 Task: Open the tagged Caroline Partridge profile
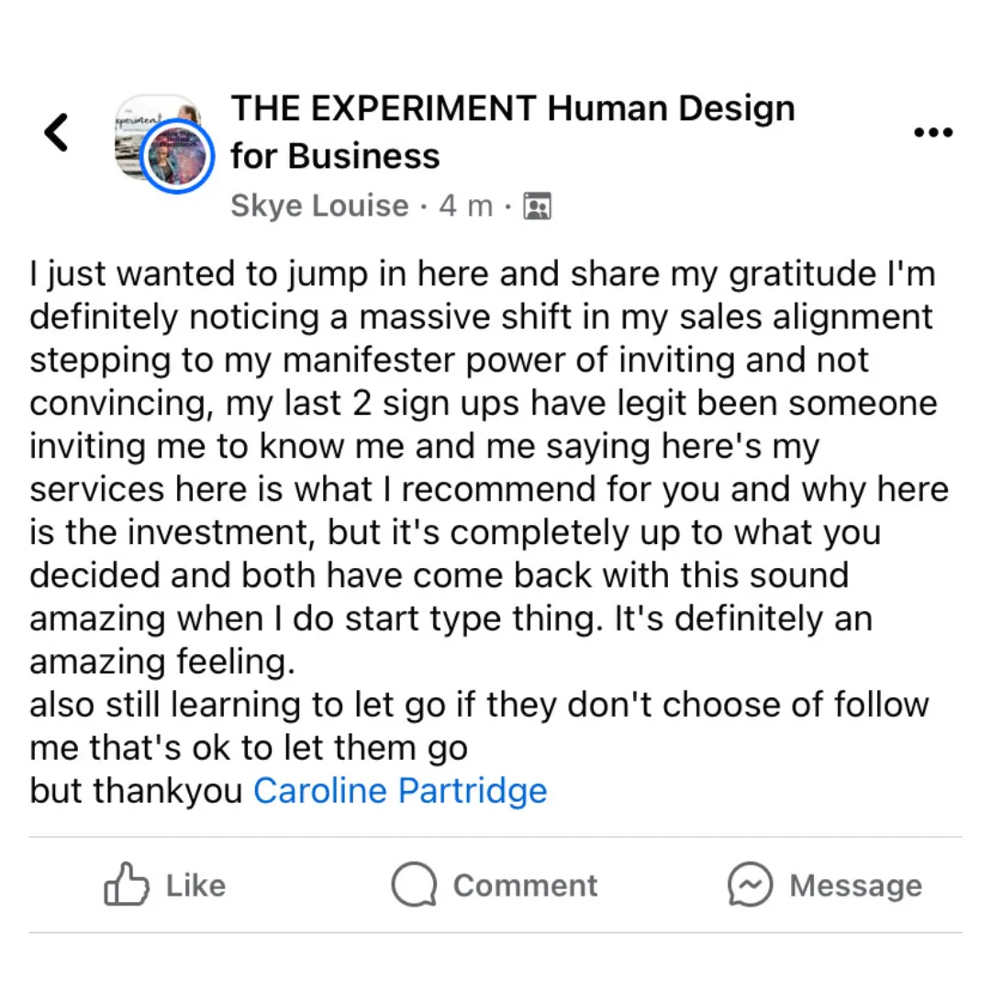tap(400, 791)
